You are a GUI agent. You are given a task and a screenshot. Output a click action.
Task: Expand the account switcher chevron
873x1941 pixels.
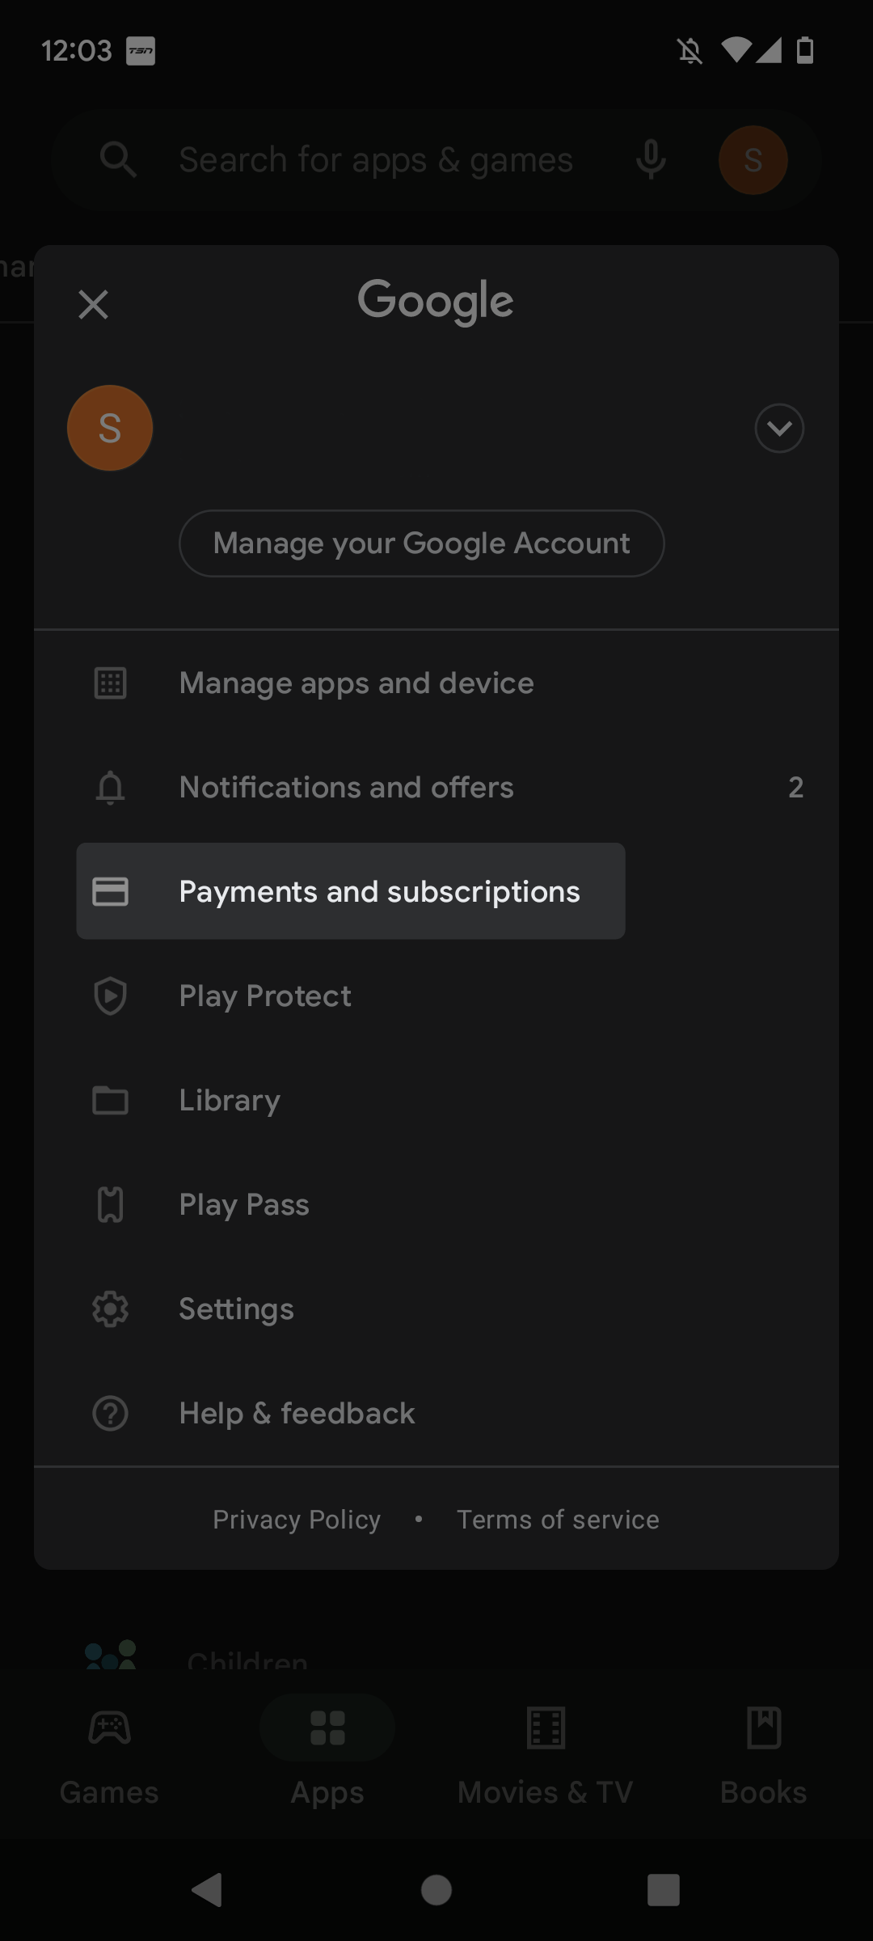(x=778, y=428)
